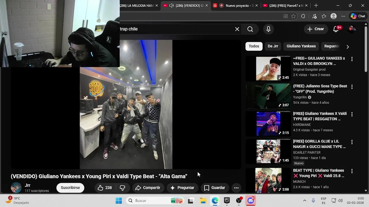The height and width of the screenshot is (207, 369).
Task: Open options menu for Julianno Sosa Type Beat
Action: [x=352, y=87]
